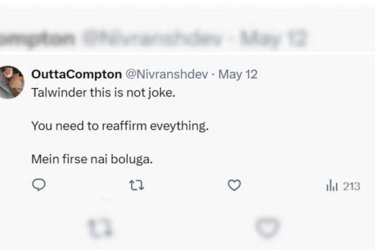This screenshot has height=250, width=375.
Task: Retweet the OuttaCompton post
Action: 136,186
